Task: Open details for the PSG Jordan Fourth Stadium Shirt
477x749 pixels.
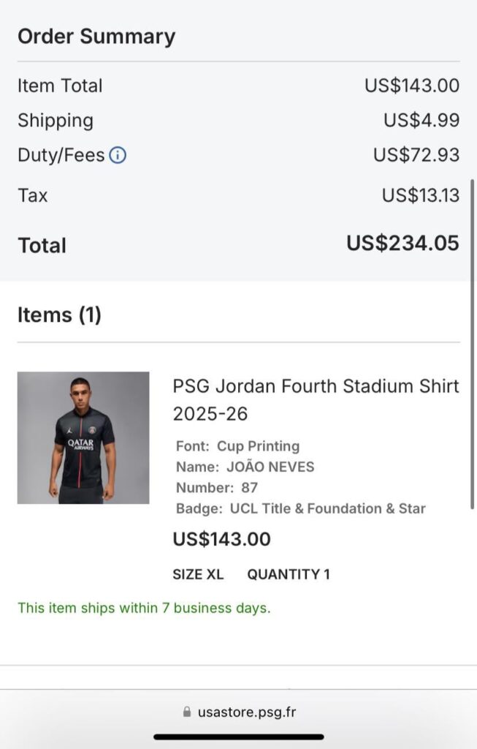Action: click(x=316, y=399)
